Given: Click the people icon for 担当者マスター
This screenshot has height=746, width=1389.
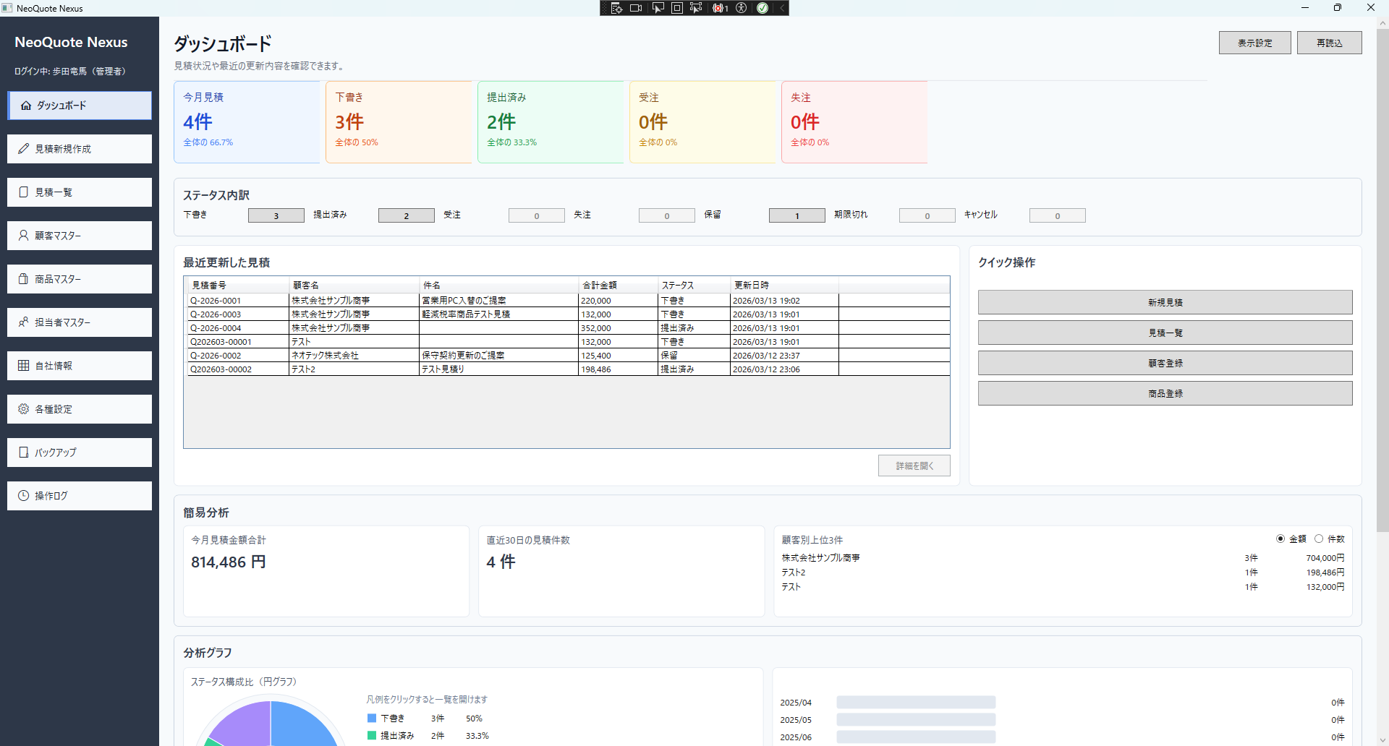Looking at the screenshot, I should (24, 322).
